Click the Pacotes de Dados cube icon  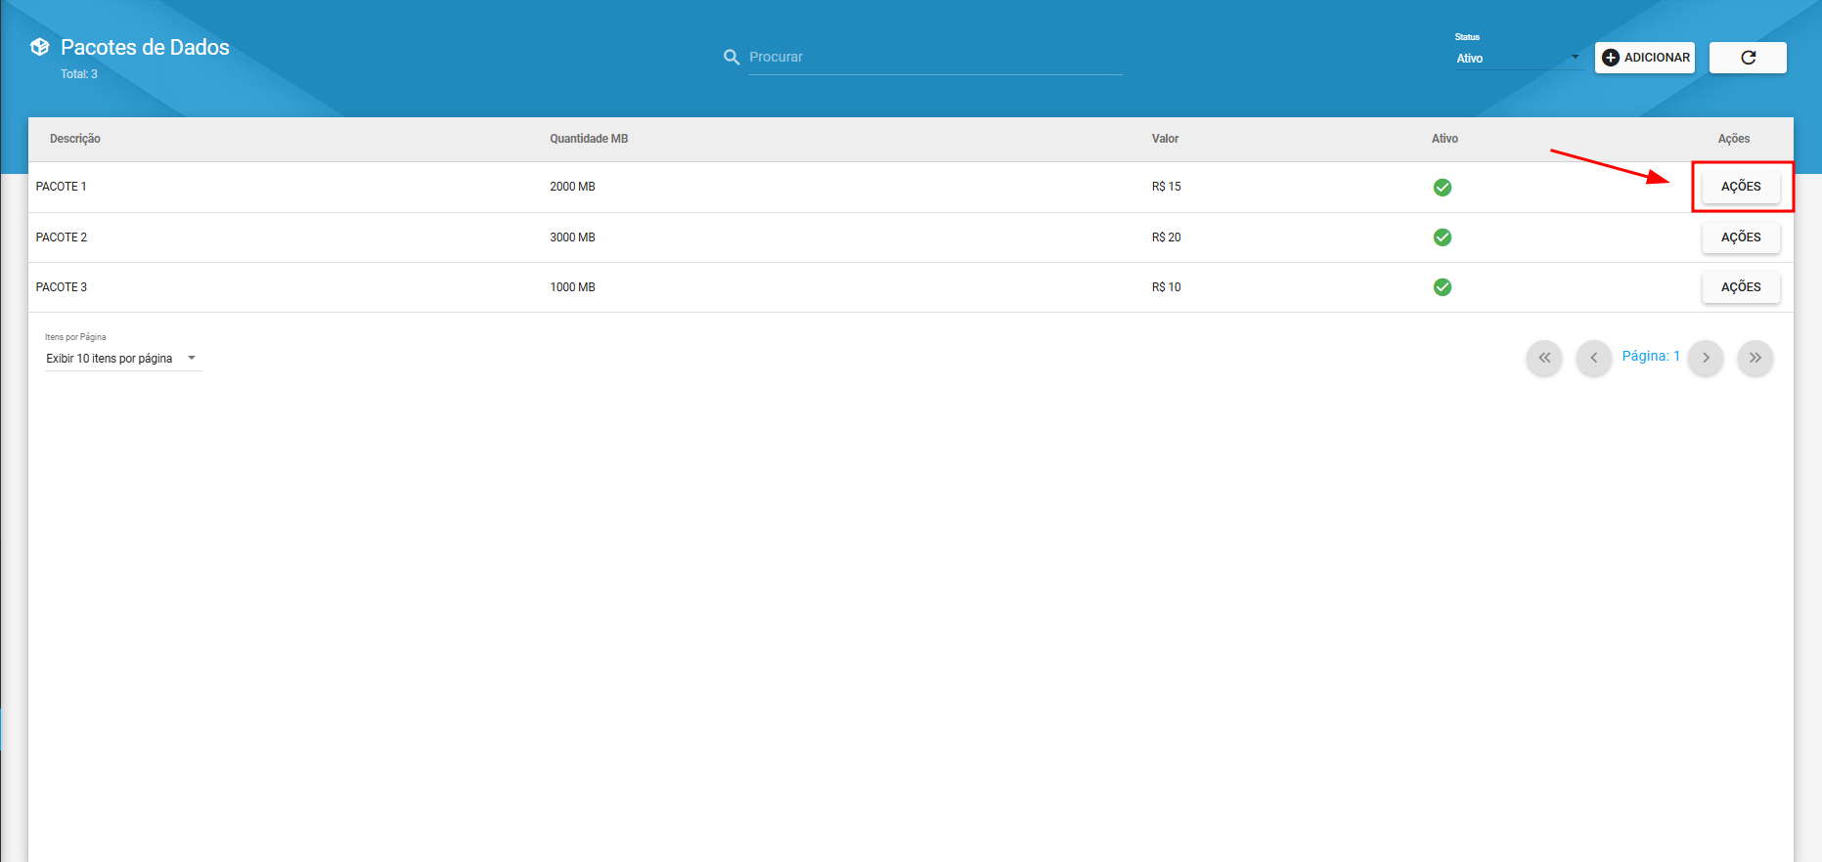(x=40, y=47)
